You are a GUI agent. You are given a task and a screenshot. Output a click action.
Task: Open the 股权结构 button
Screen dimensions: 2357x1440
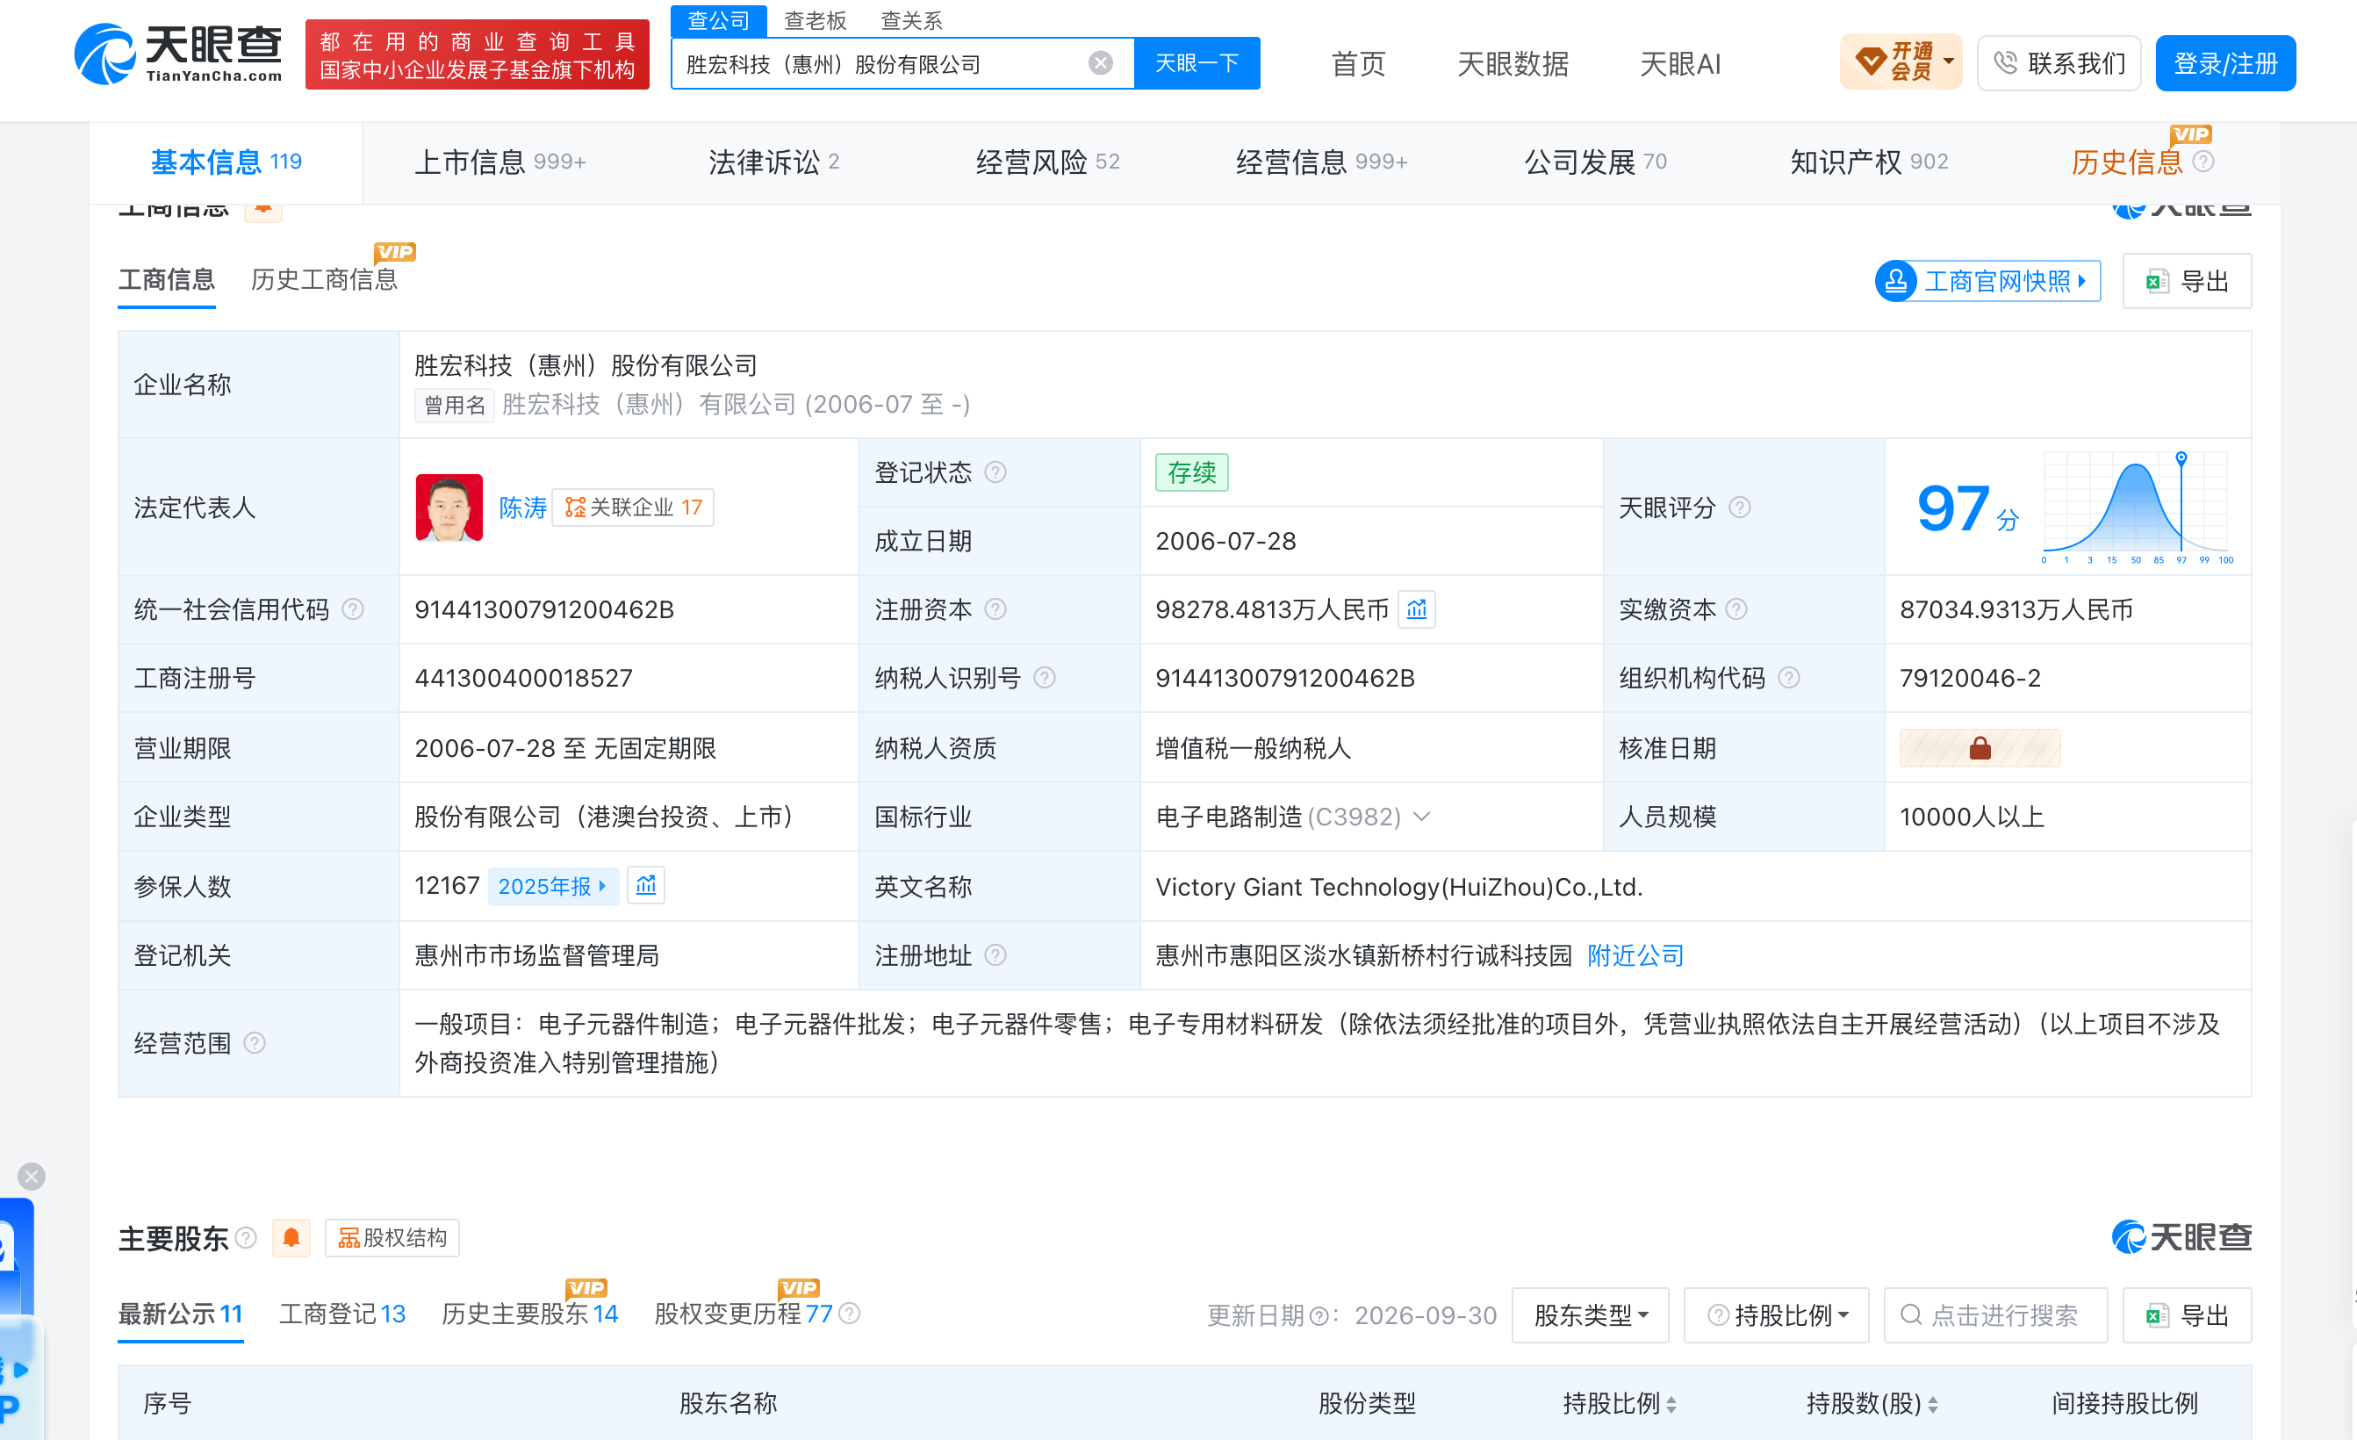coord(392,1237)
